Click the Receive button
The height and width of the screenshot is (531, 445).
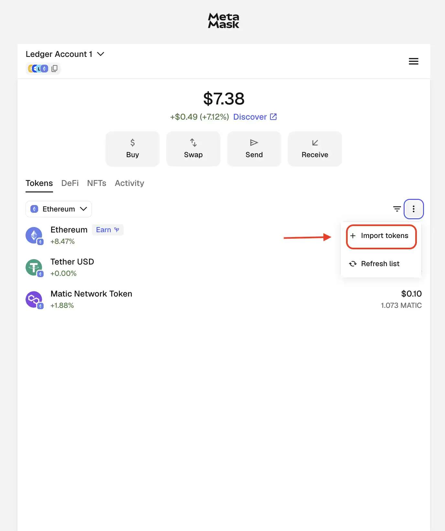[315, 149]
